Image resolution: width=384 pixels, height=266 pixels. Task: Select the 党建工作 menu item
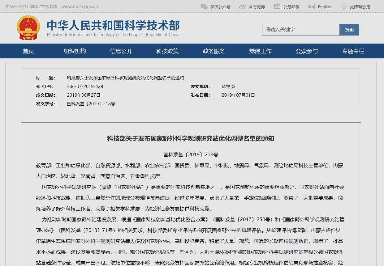tap(260, 51)
